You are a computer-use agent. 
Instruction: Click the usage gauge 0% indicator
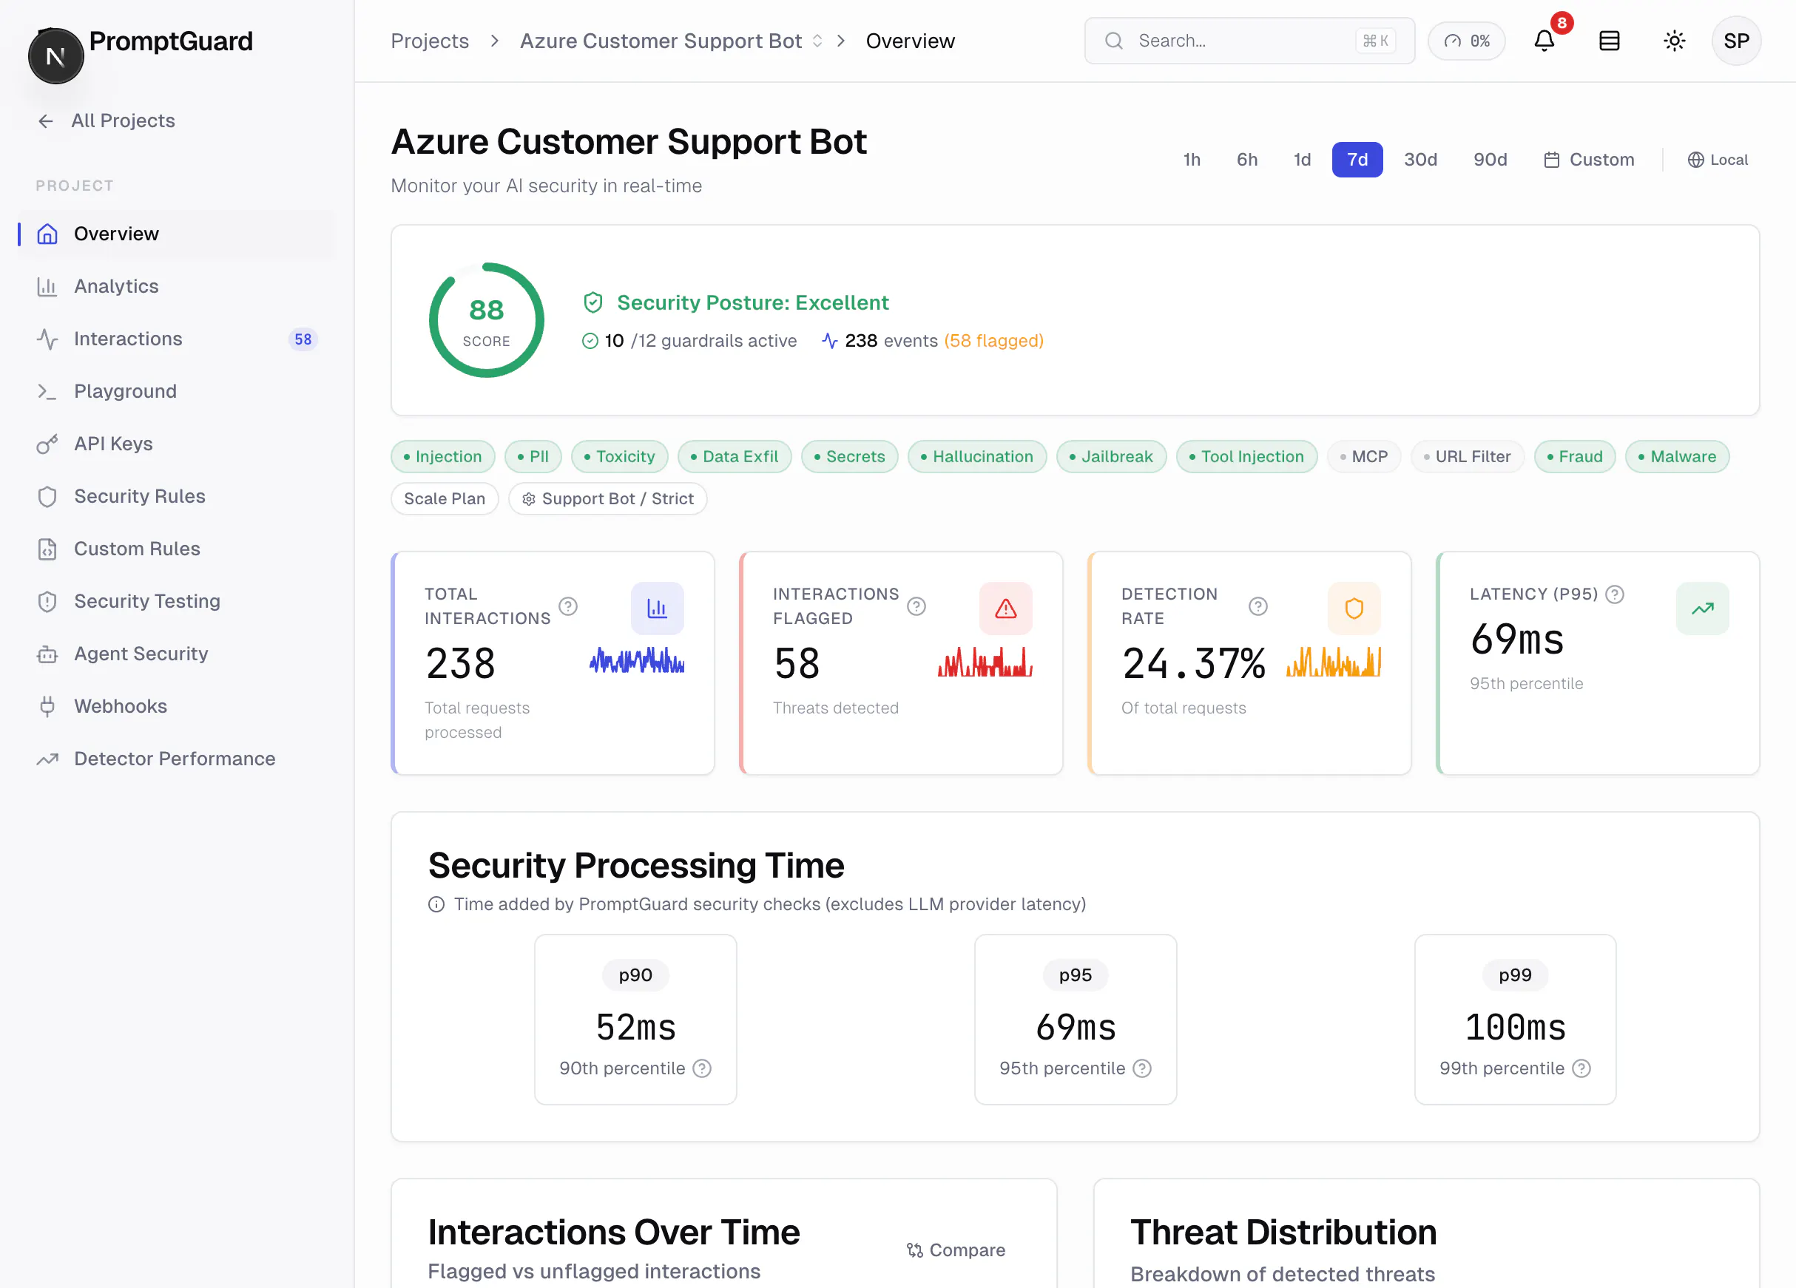(1467, 41)
